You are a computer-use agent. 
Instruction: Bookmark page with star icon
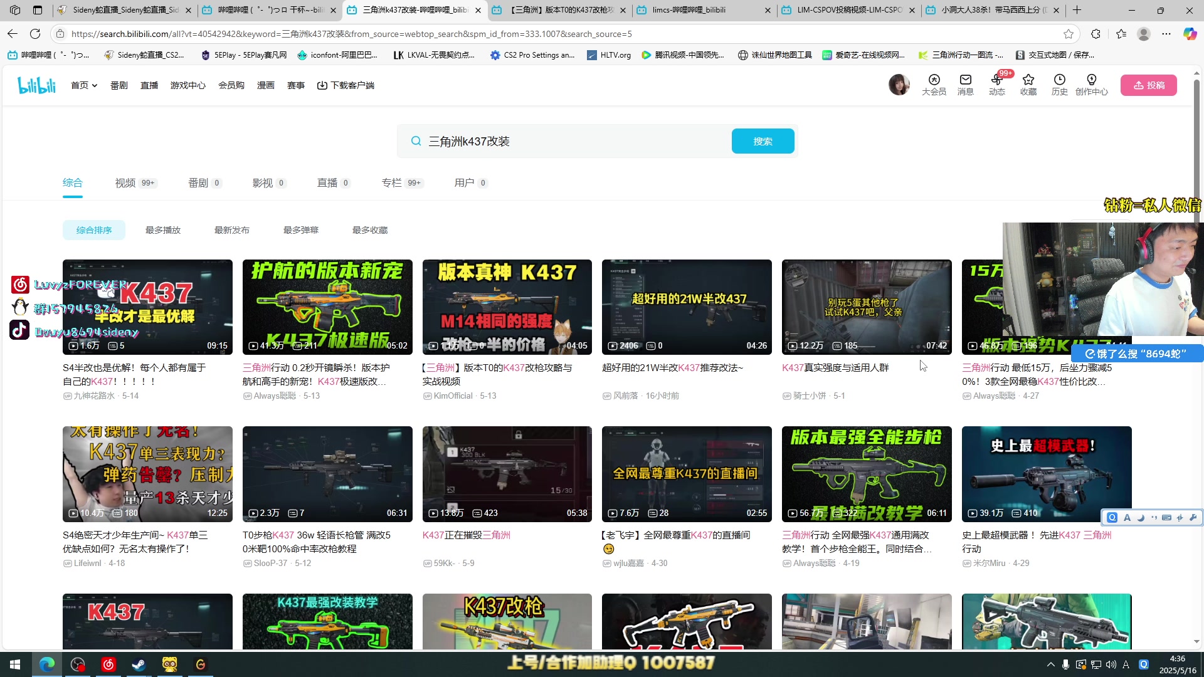[x=1069, y=34]
